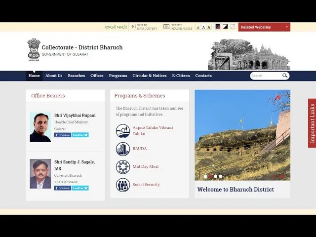Screen dimensions: 316x237
Task: Open Read Message link for the Collector
Action: pyautogui.click(x=66, y=182)
